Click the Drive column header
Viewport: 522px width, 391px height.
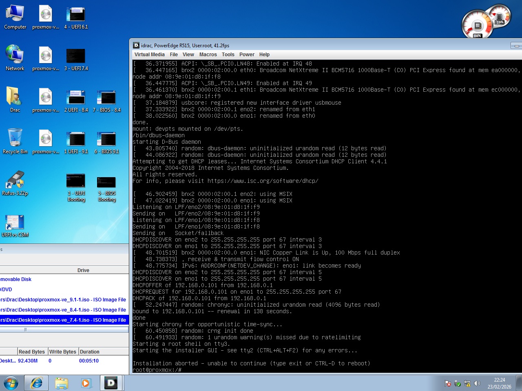[x=64, y=270]
